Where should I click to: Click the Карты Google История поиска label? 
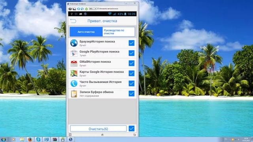[102, 72]
